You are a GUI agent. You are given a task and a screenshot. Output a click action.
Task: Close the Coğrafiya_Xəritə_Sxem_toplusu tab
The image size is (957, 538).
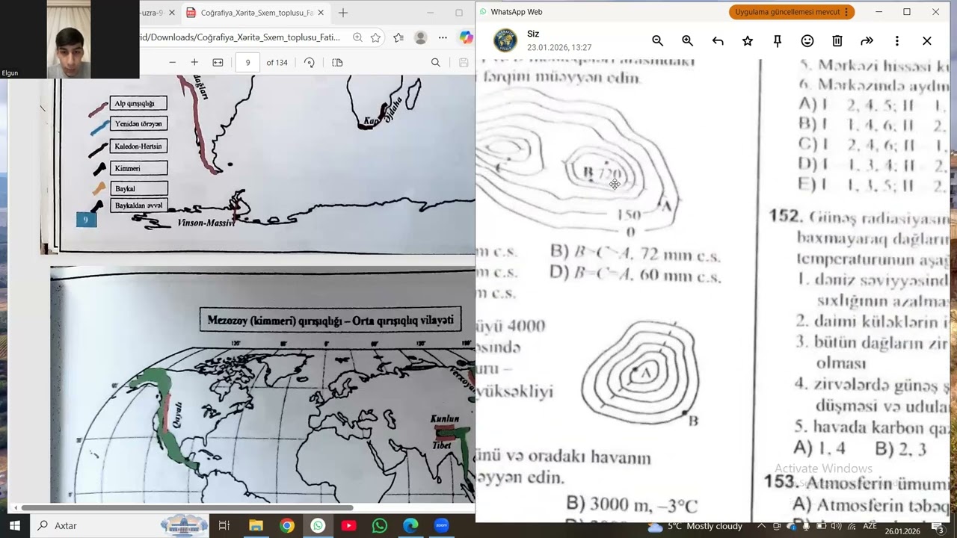tap(321, 13)
